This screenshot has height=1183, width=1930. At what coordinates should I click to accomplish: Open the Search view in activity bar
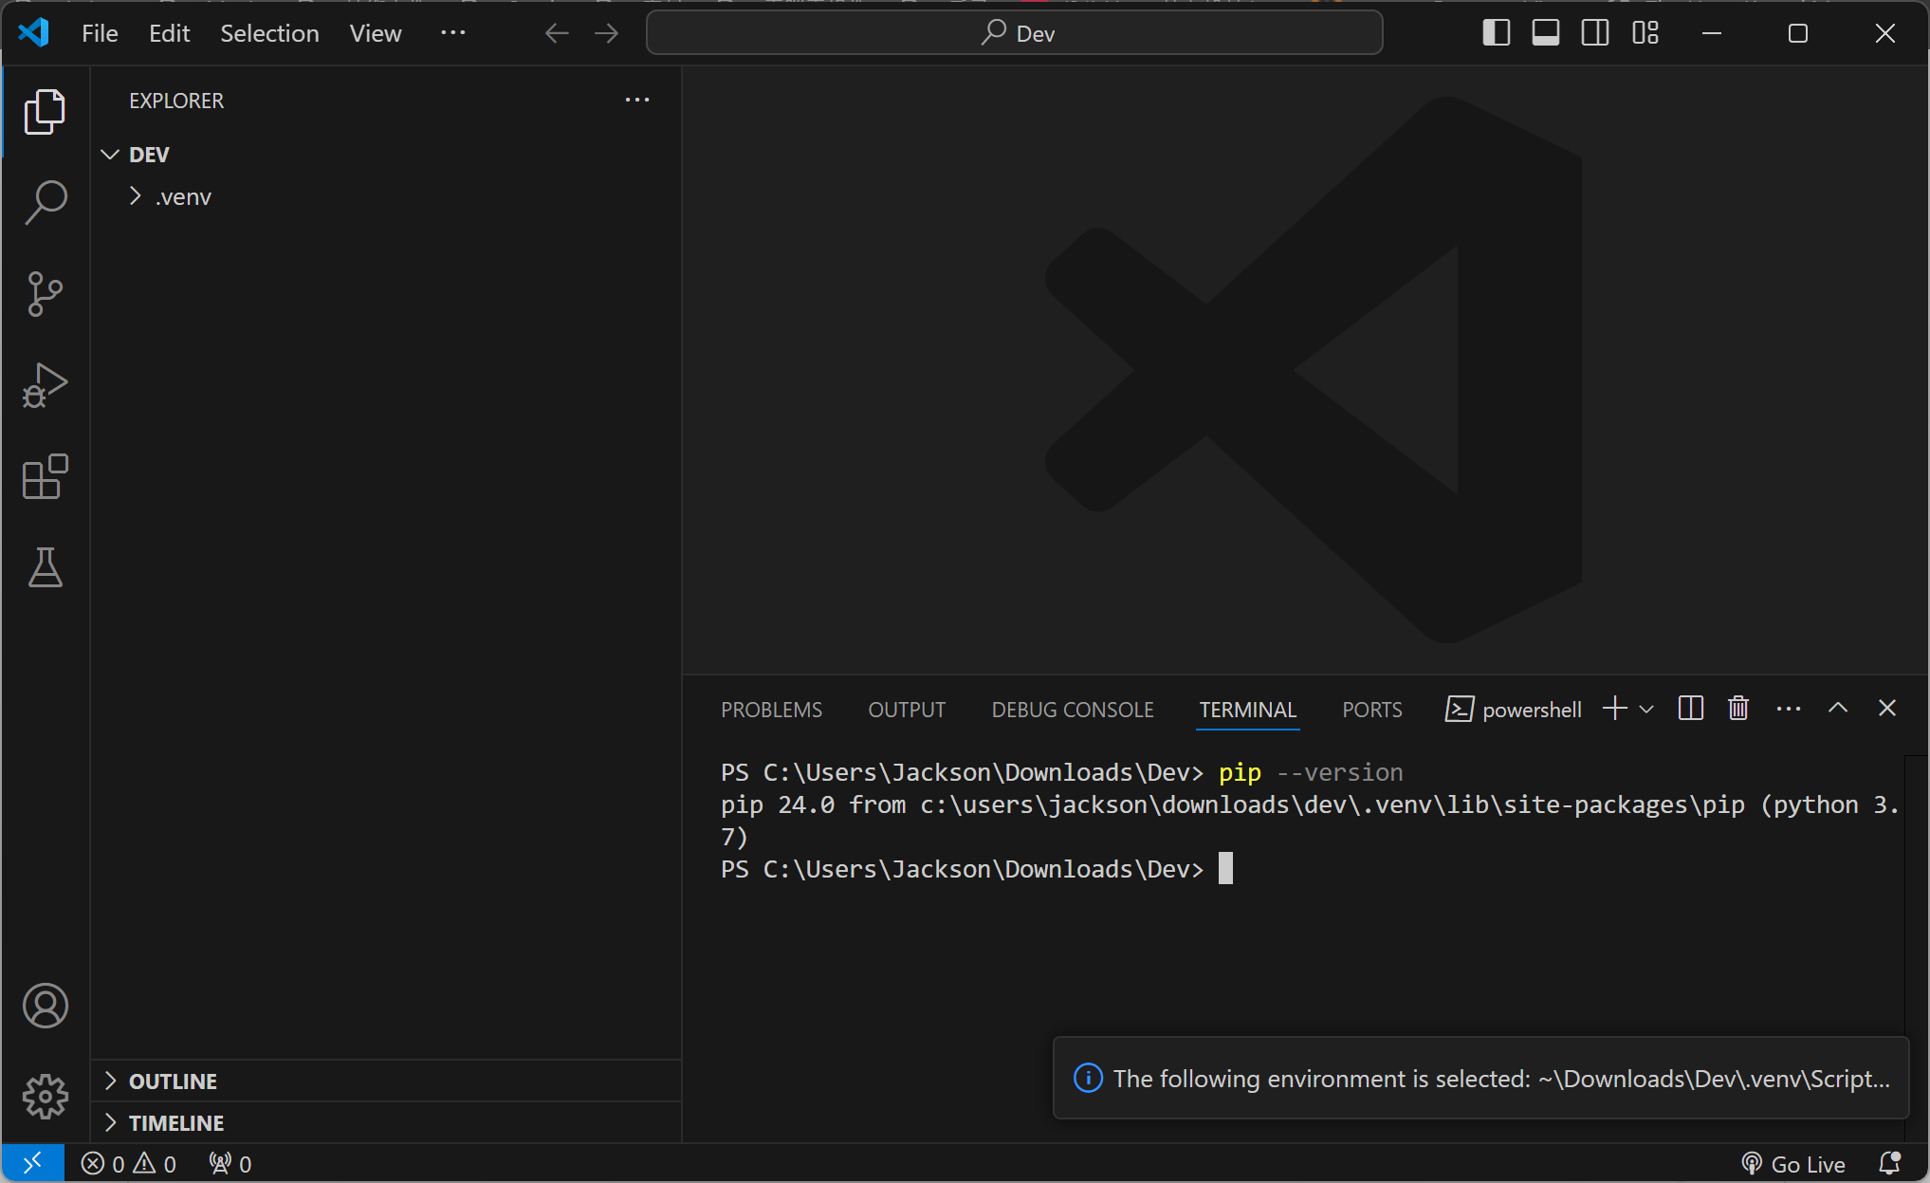click(45, 202)
